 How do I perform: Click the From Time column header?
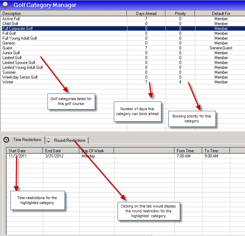[188, 151]
